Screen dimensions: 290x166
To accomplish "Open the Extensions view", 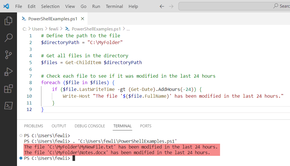I will pyautogui.click(x=8, y=89).
